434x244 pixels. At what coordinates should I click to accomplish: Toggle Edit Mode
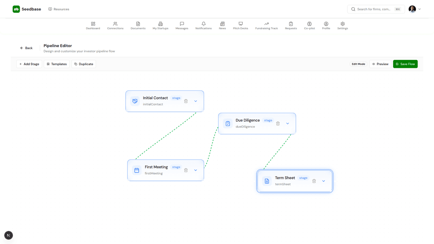(358, 64)
